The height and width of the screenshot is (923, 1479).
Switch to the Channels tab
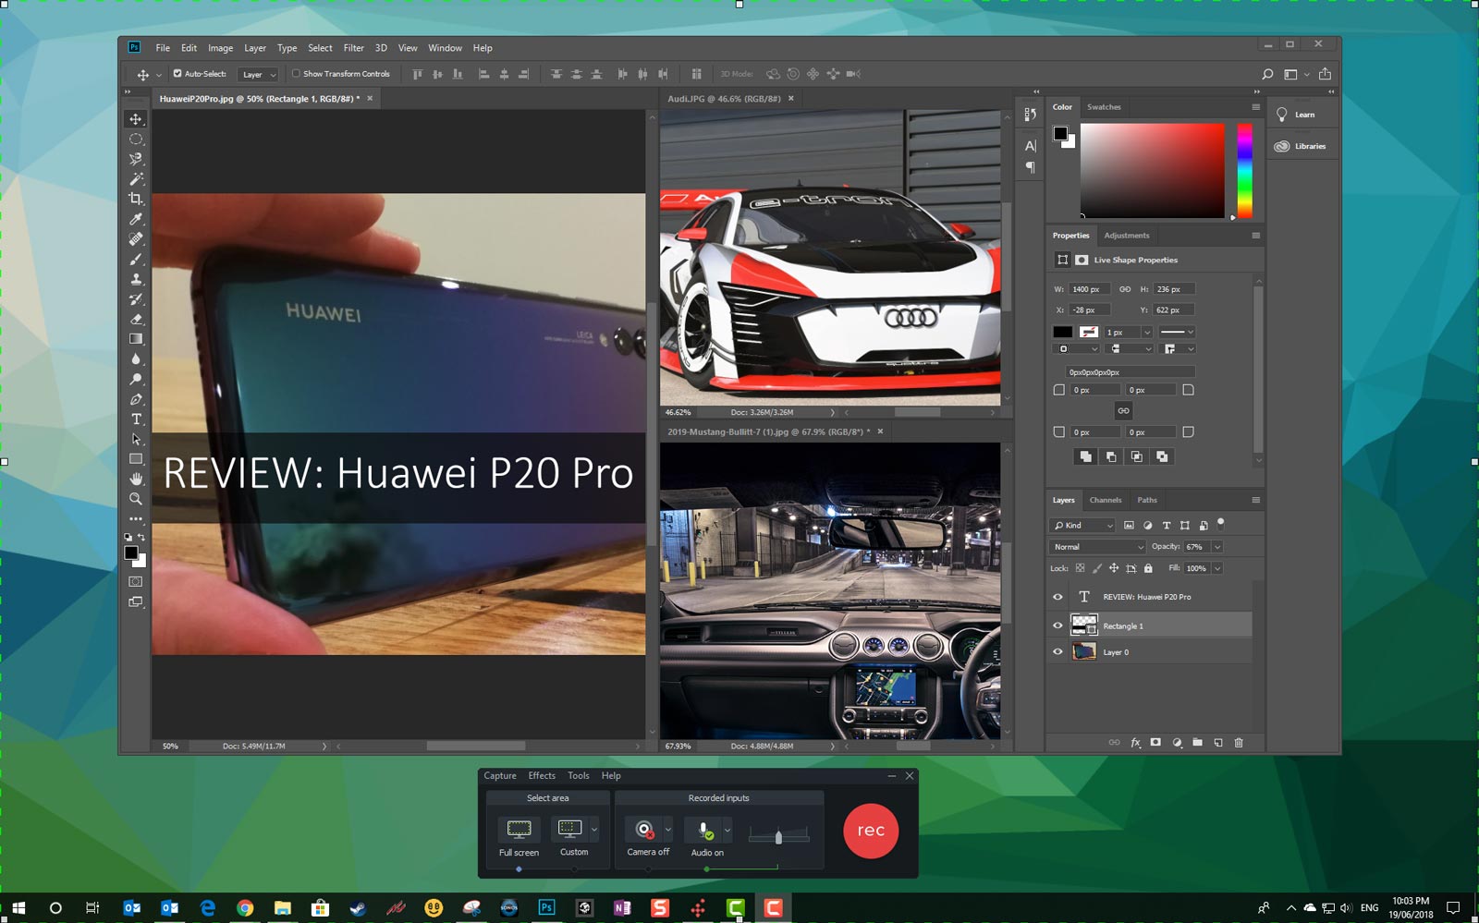(1106, 500)
